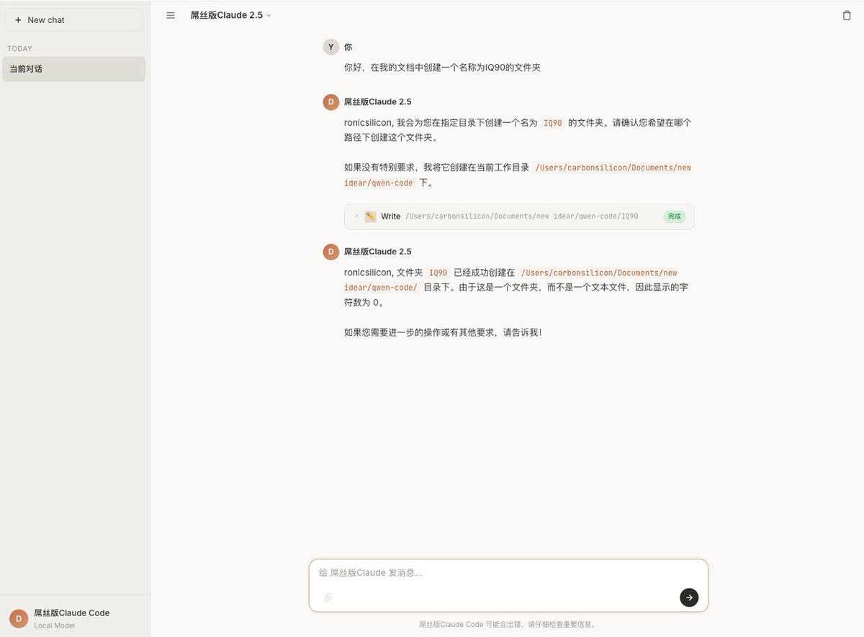864x637 pixels.
Task: Select the 当前对话 conversation in sidebar
Action: (74, 69)
